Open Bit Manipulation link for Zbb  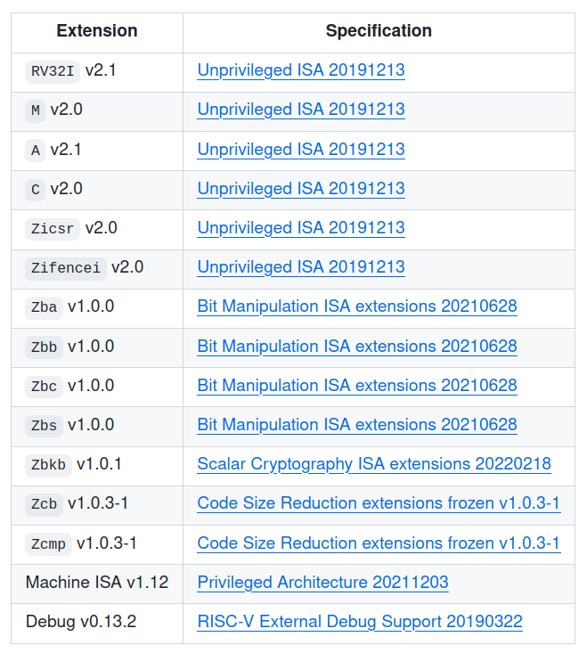point(357,347)
